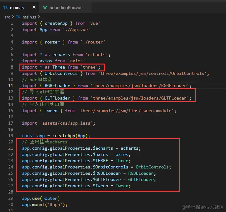The height and width of the screenshot is (212, 226).
Task: Click the './App.vue' string on line 2
Action: (x=76, y=30)
